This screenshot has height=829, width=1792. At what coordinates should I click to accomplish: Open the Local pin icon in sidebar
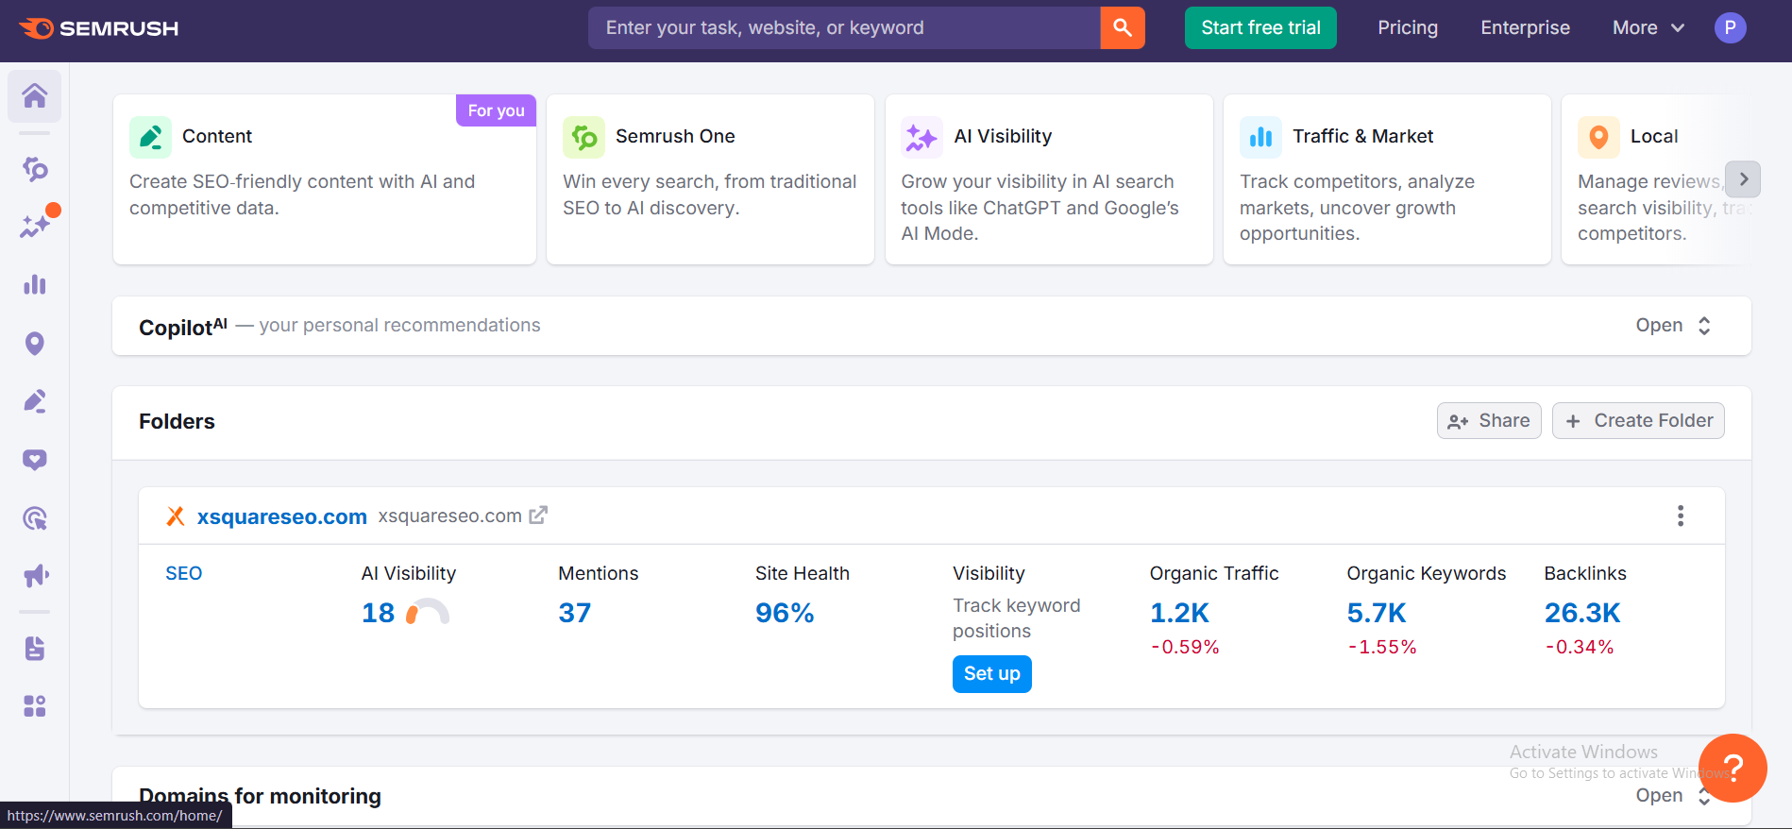(x=35, y=343)
